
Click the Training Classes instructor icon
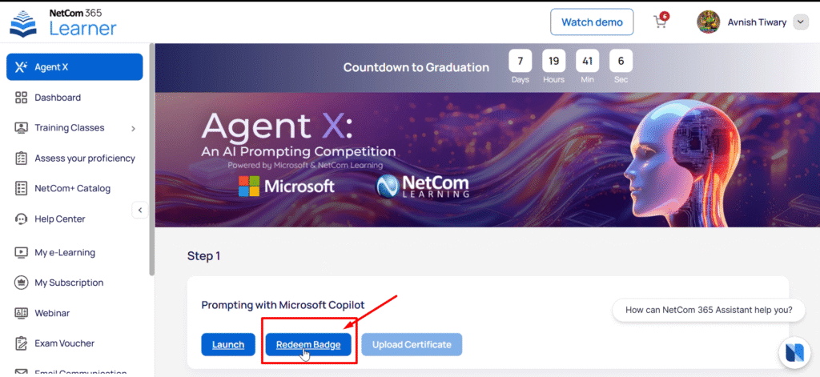coord(21,127)
